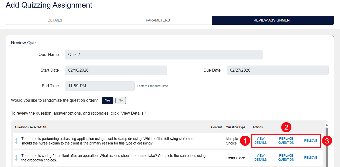
Task: Click REPLACE QUESTION for the Trend Cloze question
Action: [286, 158]
